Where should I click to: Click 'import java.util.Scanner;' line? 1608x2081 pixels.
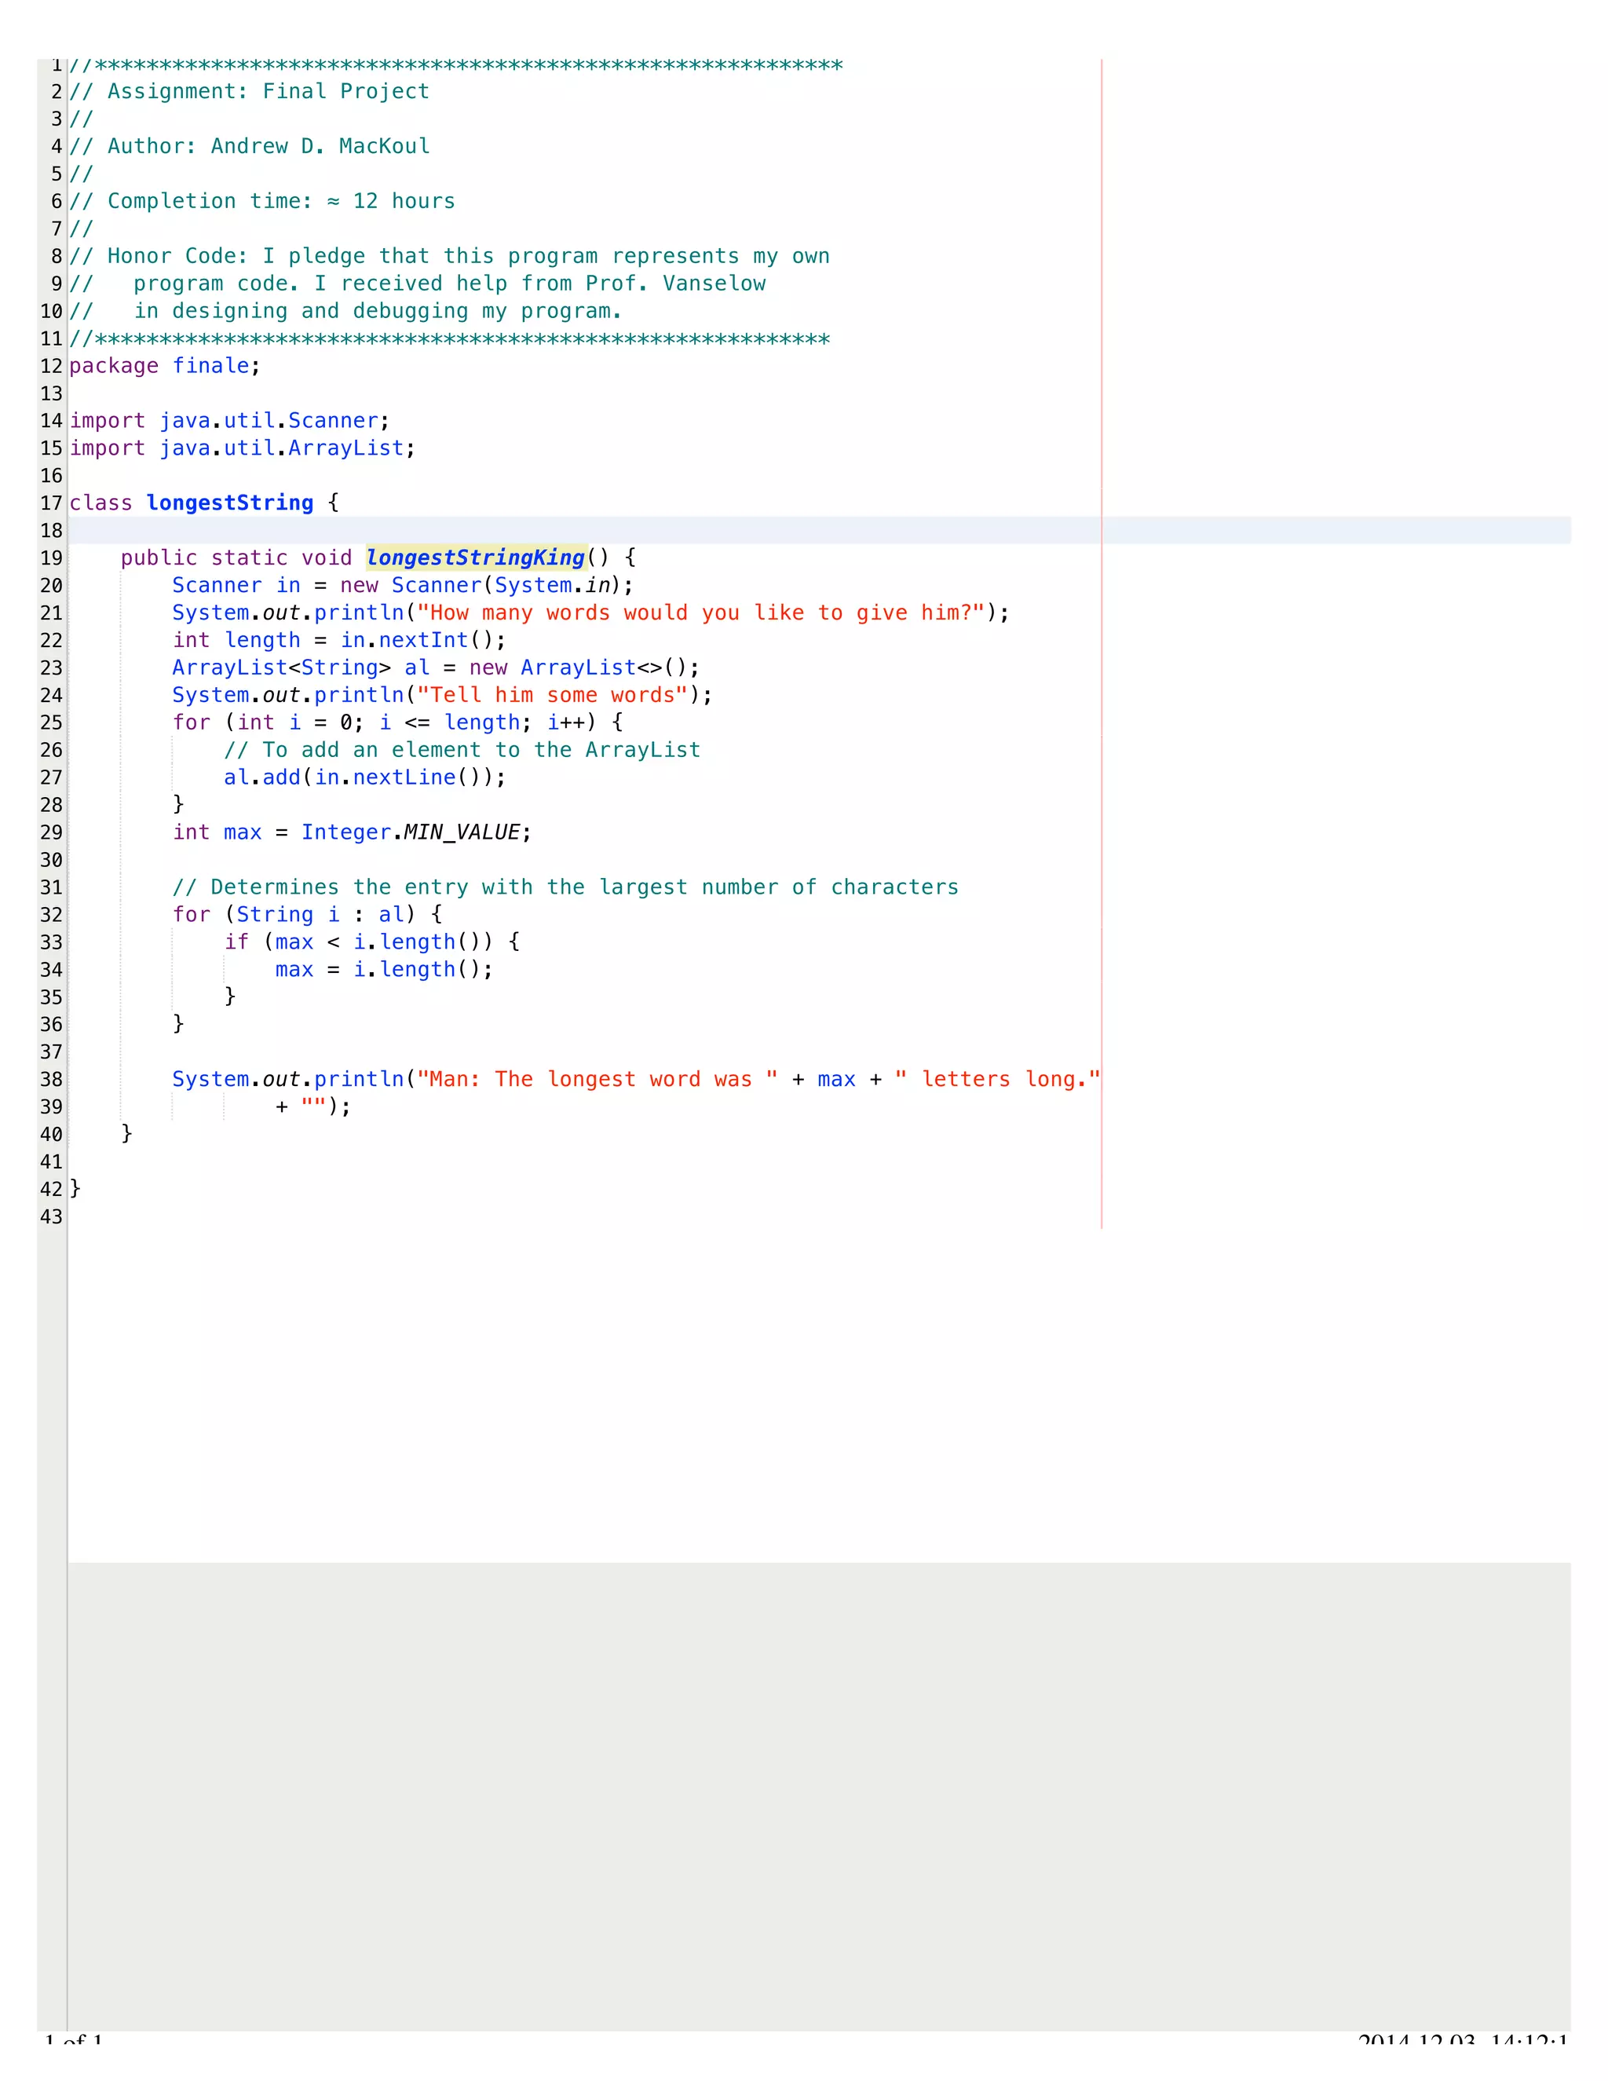pos(229,420)
